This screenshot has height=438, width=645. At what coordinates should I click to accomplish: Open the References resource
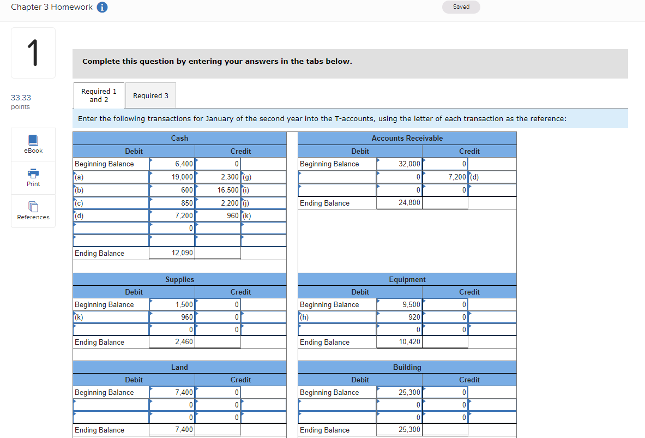pyautogui.click(x=33, y=211)
